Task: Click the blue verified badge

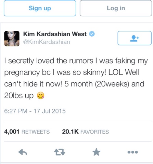Action: (x=92, y=34)
